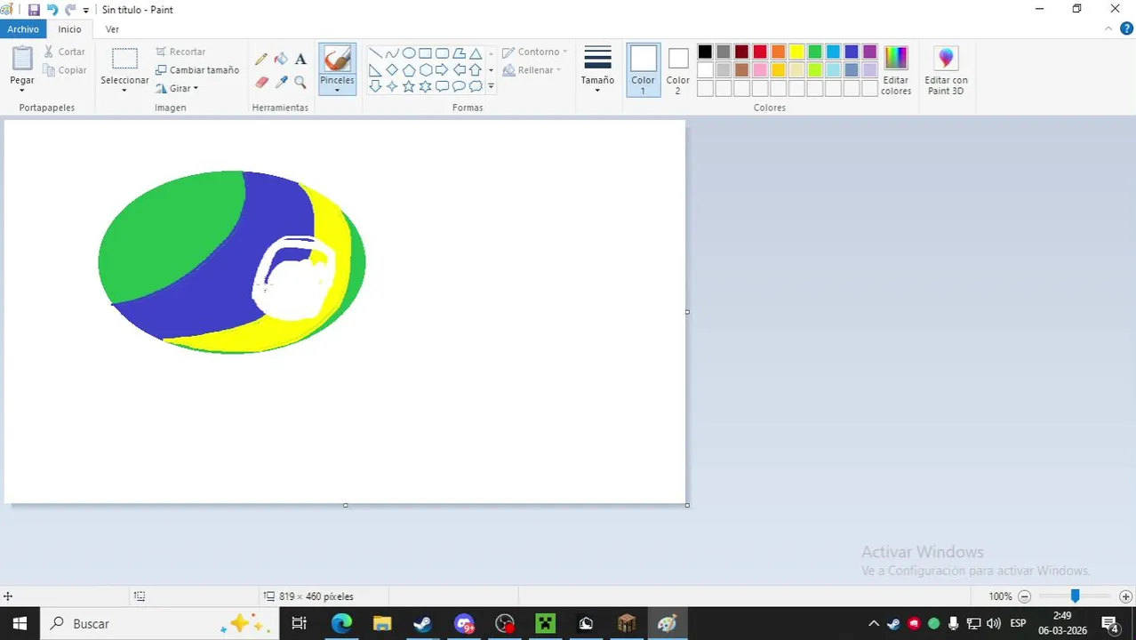Open the Archivo menu
The width and height of the screenshot is (1136, 640).
[23, 29]
